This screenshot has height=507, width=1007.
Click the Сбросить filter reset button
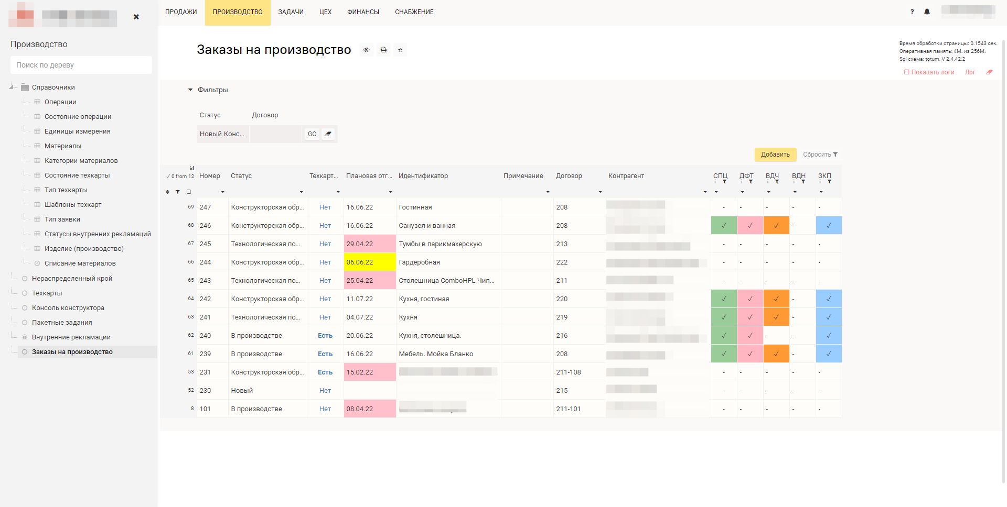(820, 155)
